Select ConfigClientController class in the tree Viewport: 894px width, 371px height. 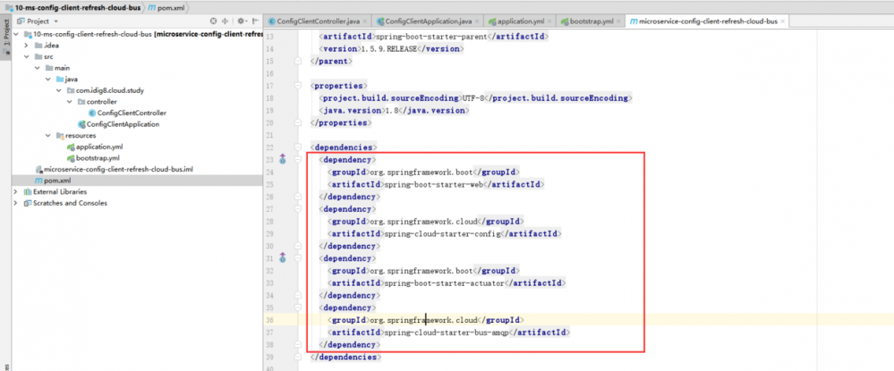click(x=132, y=113)
